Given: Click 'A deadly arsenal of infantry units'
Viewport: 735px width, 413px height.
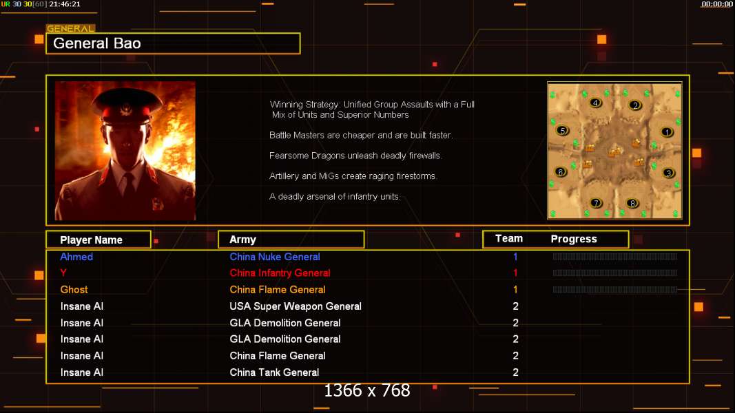Looking at the screenshot, I should 335,197.
